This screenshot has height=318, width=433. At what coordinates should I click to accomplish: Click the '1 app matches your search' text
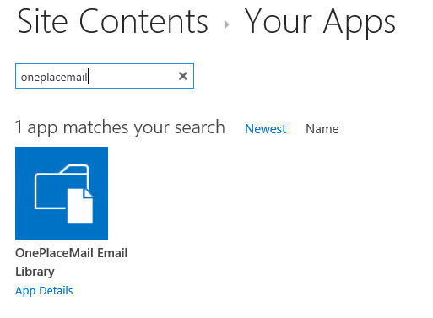pos(120,127)
